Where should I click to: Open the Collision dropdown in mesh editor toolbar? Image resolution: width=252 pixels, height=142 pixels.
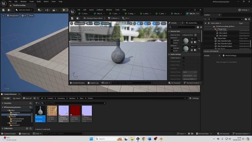pos(114,18)
